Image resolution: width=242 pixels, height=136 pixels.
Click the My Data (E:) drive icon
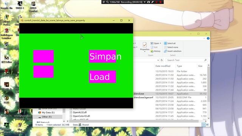[x=39, y=113]
